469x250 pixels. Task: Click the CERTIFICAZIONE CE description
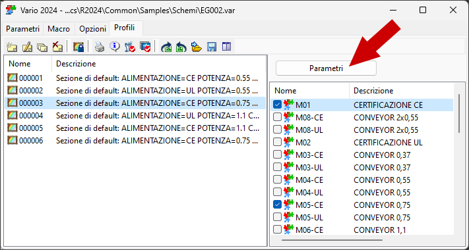click(x=389, y=105)
